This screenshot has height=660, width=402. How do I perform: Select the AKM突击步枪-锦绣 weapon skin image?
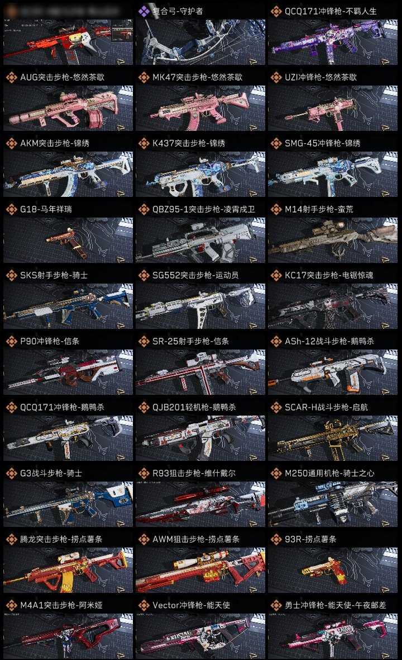point(68,175)
